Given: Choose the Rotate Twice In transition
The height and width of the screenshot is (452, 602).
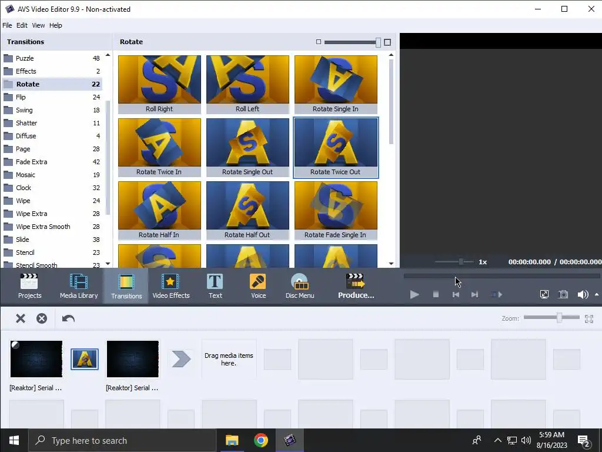Looking at the screenshot, I should 159,148.
